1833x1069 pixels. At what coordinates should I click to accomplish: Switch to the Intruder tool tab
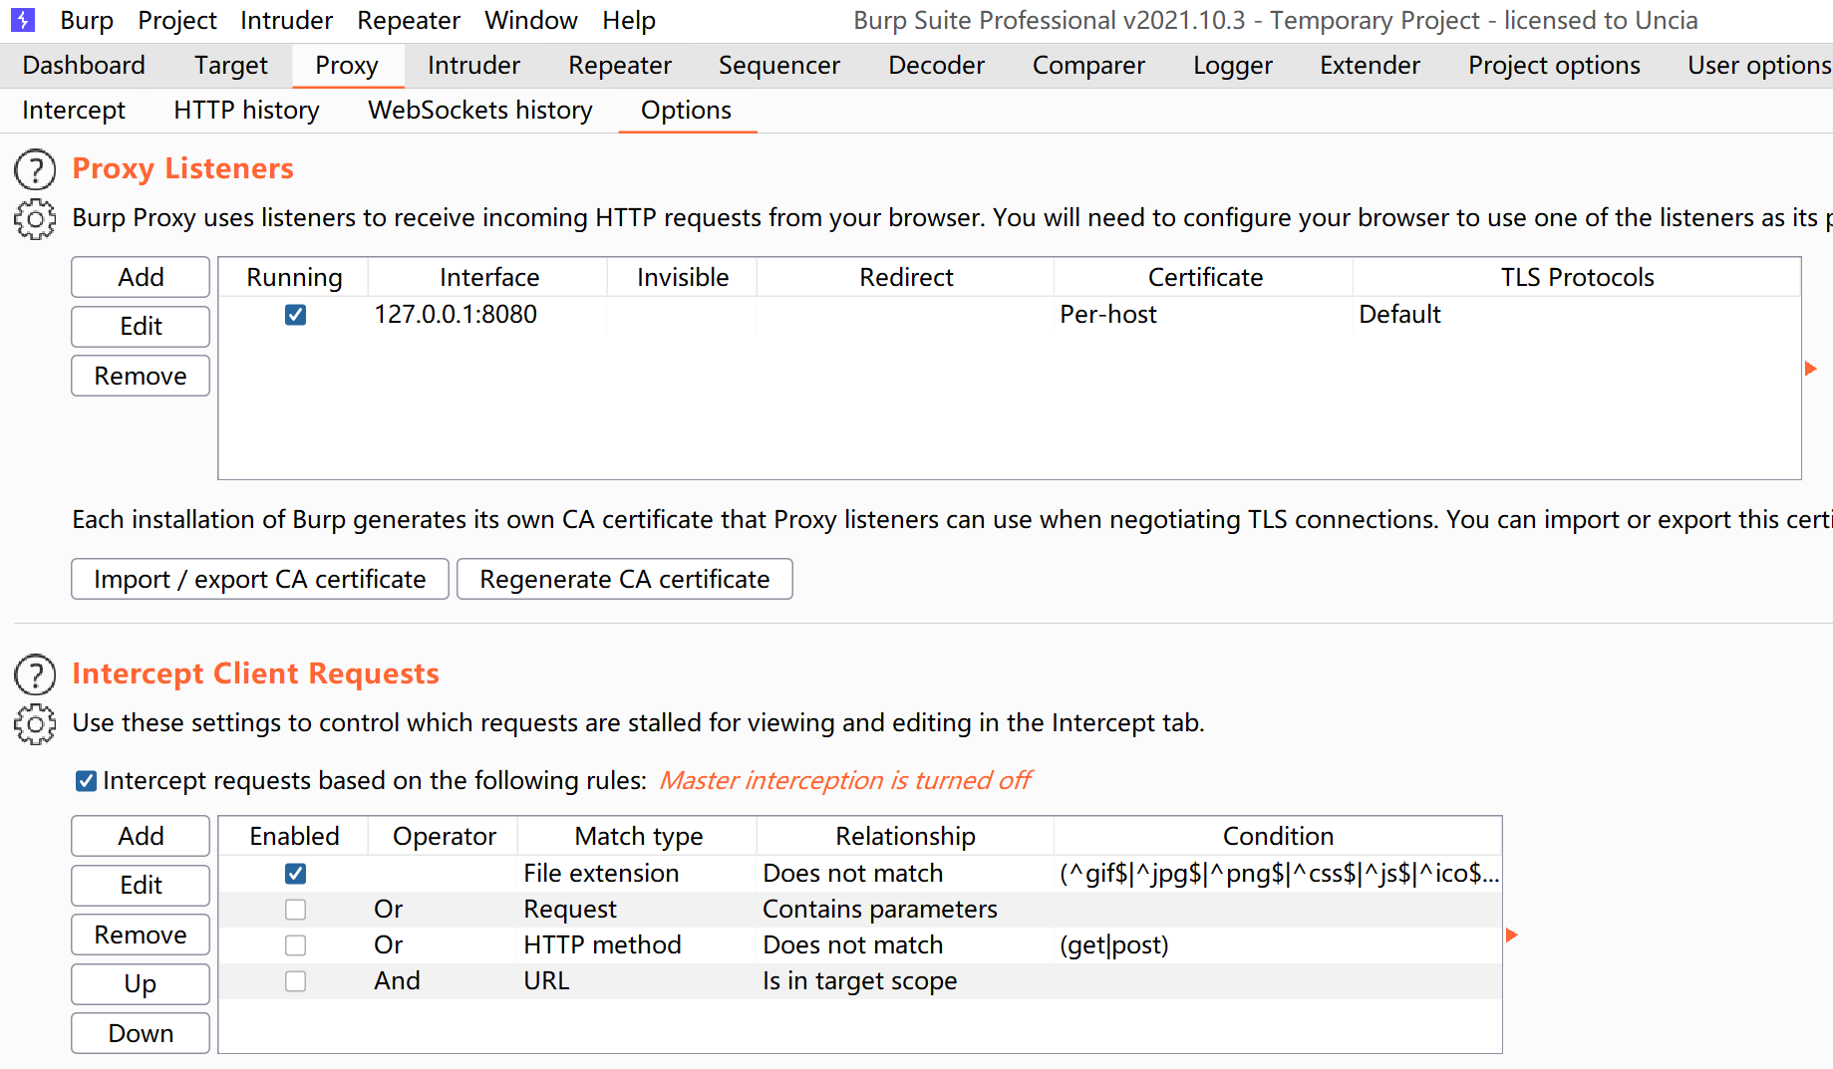[x=473, y=66]
